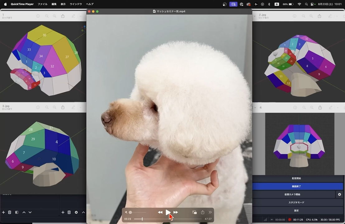Click the スタジオモード button
This screenshot has height=224, width=345.
296,203
